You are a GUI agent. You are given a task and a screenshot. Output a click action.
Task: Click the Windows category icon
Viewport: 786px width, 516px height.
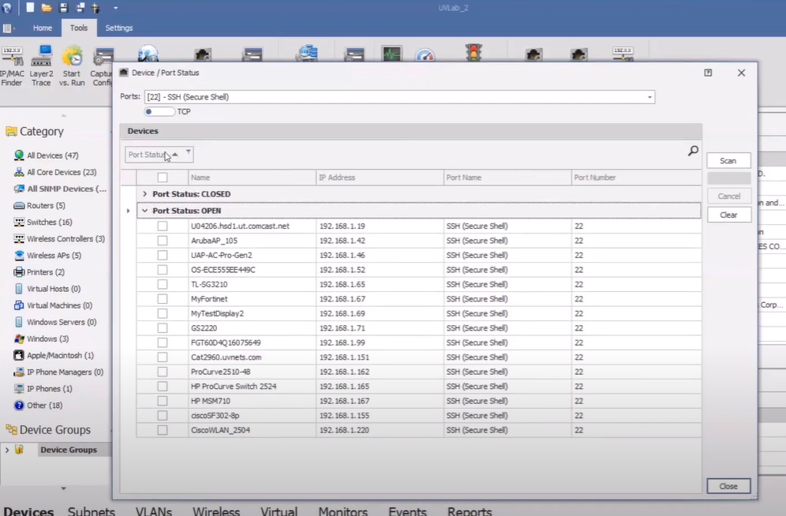pos(19,338)
